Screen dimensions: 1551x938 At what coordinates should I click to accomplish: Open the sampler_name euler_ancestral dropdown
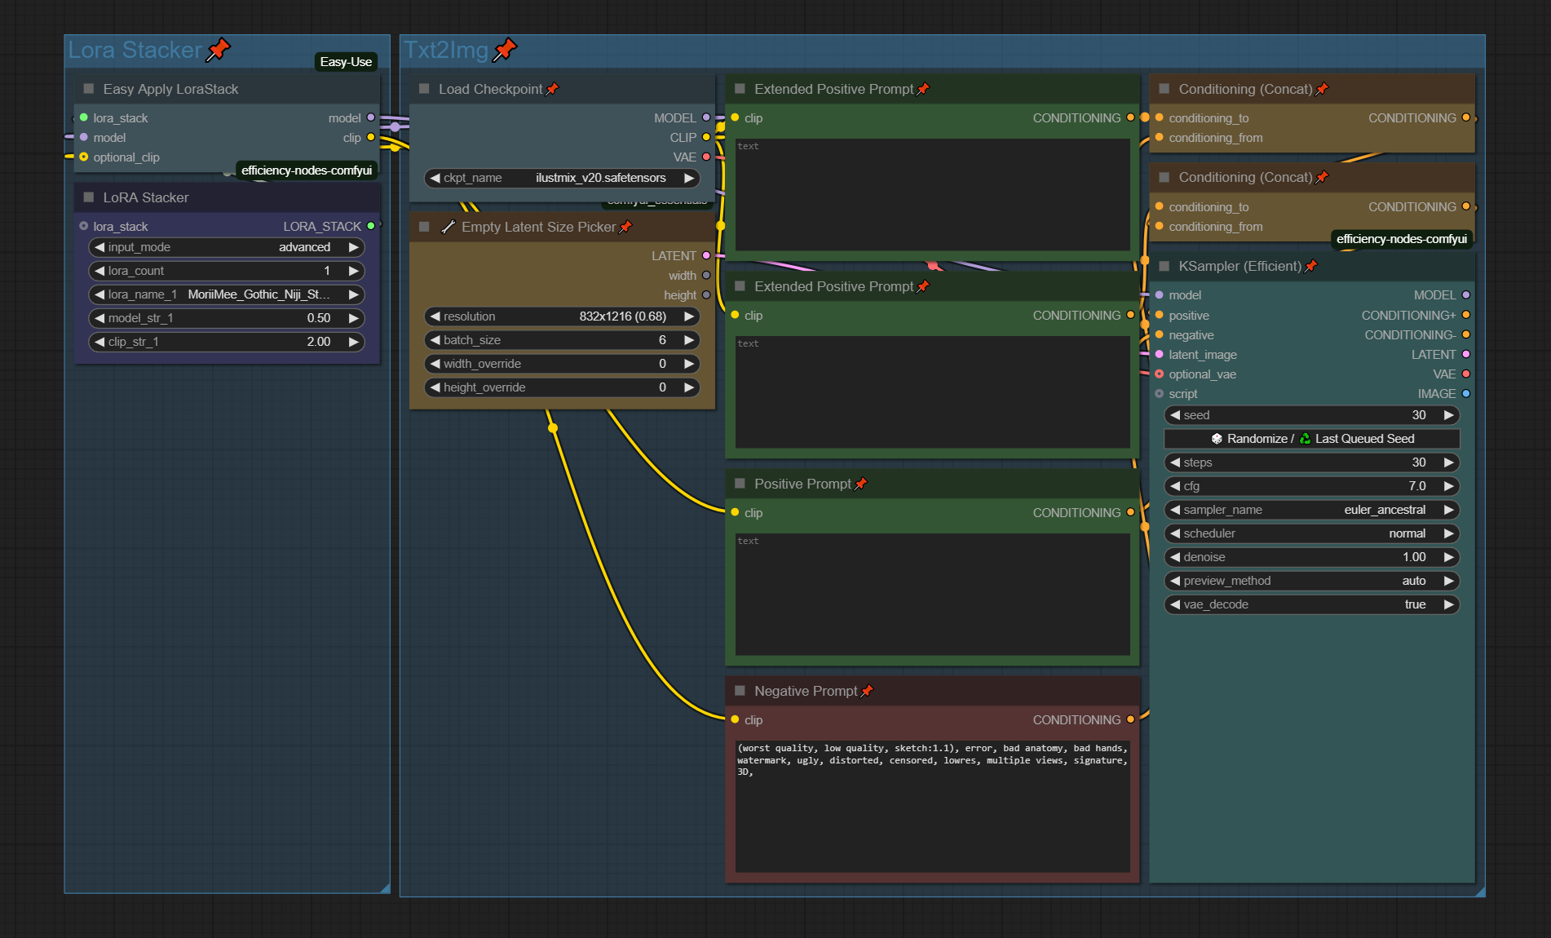tap(1311, 510)
